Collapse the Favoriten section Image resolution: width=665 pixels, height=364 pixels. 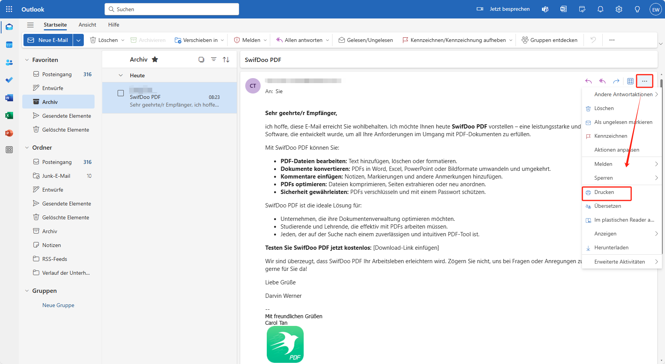[27, 60]
